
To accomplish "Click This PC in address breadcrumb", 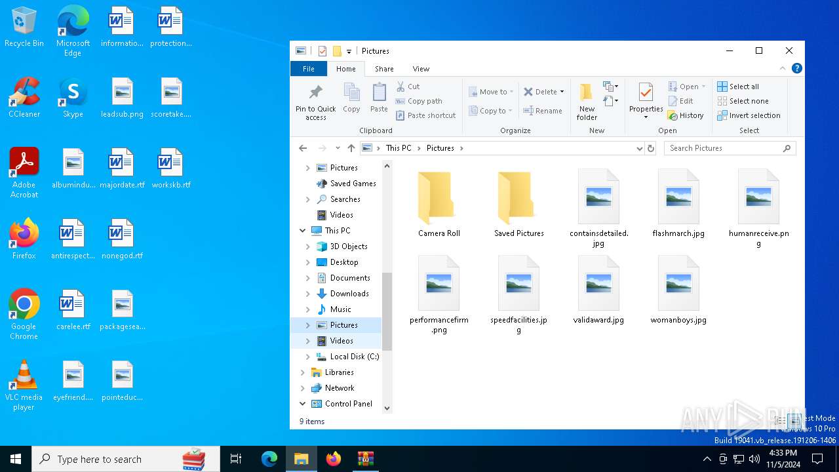I will point(399,148).
